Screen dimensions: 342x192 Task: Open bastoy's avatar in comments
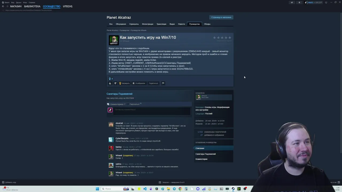point(111,148)
